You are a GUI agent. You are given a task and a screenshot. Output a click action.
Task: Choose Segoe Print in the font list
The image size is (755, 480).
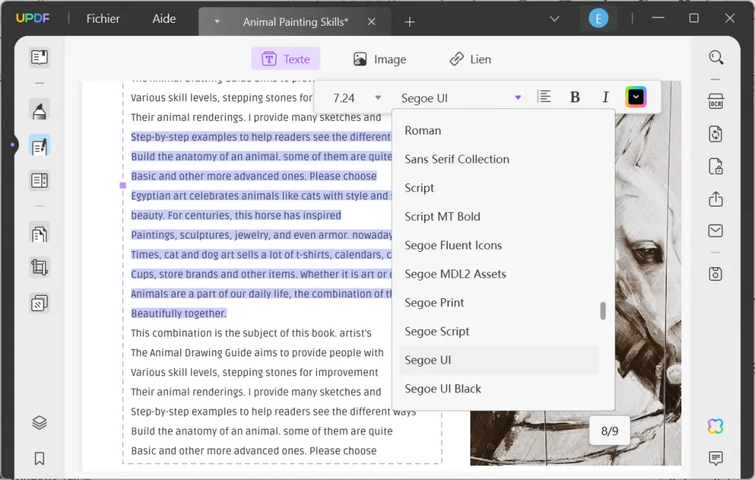434,303
